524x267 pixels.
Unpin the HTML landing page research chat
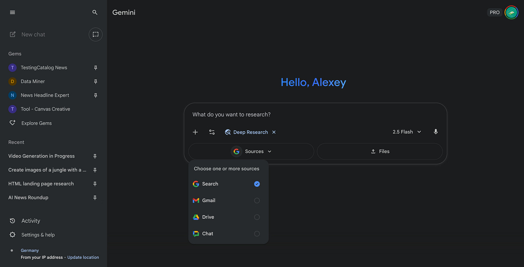click(x=95, y=184)
